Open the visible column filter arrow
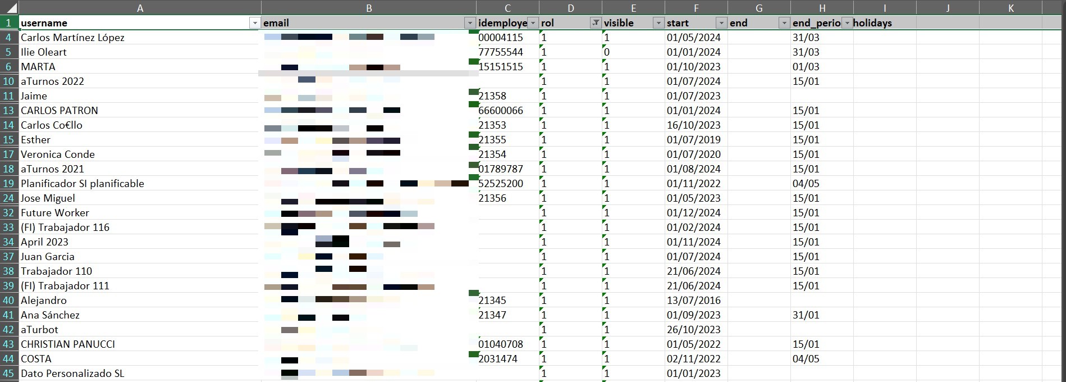 pos(658,23)
